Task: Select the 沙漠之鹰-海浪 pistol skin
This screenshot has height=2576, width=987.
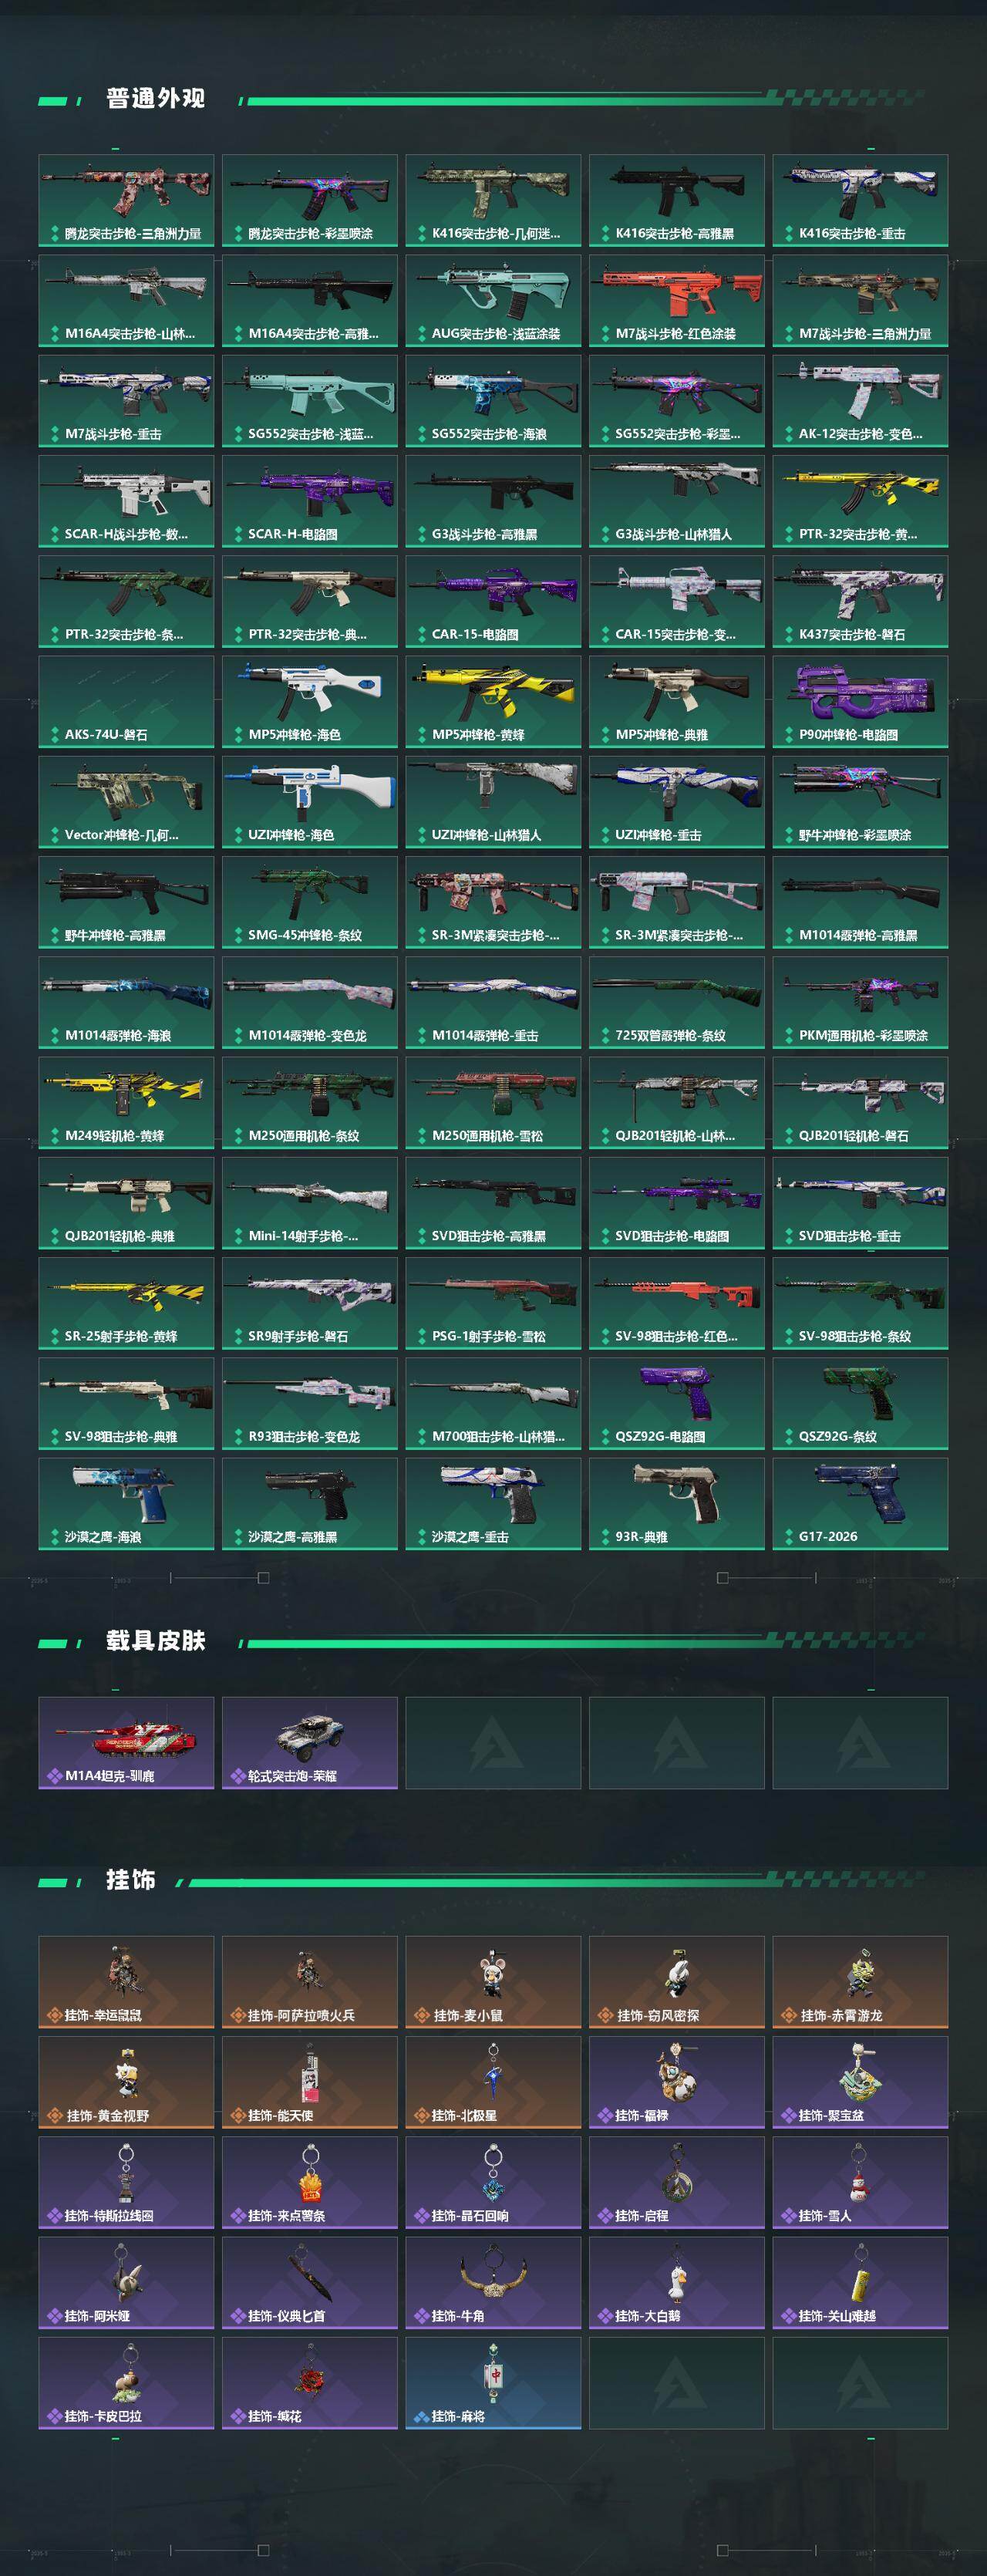Action: (x=126, y=1503)
